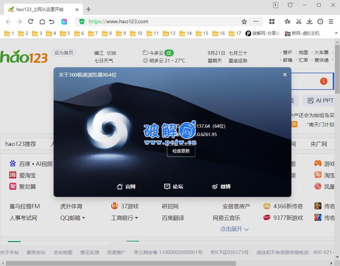
Task: Toggle the bookmark star in address bar
Action: click(x=244, y=21)
